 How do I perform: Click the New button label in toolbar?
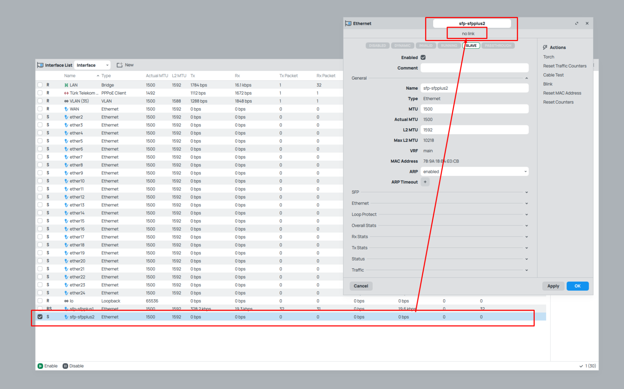(129, 65)
